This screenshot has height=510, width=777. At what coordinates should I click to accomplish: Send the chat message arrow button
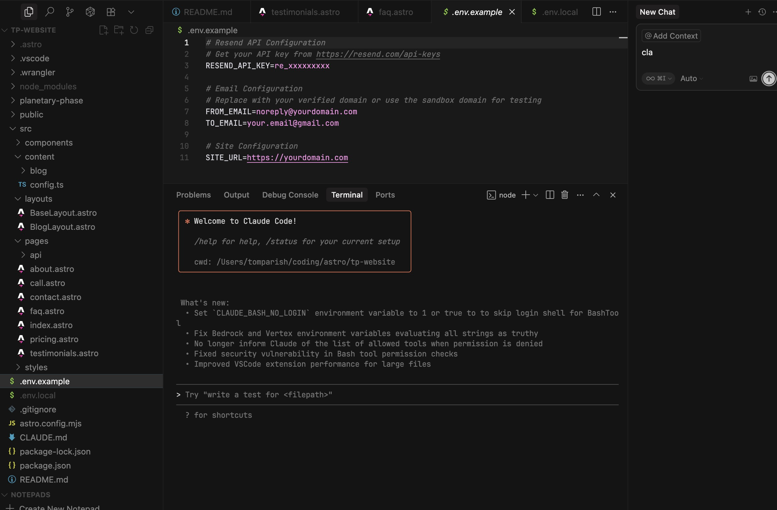[768, 78]
